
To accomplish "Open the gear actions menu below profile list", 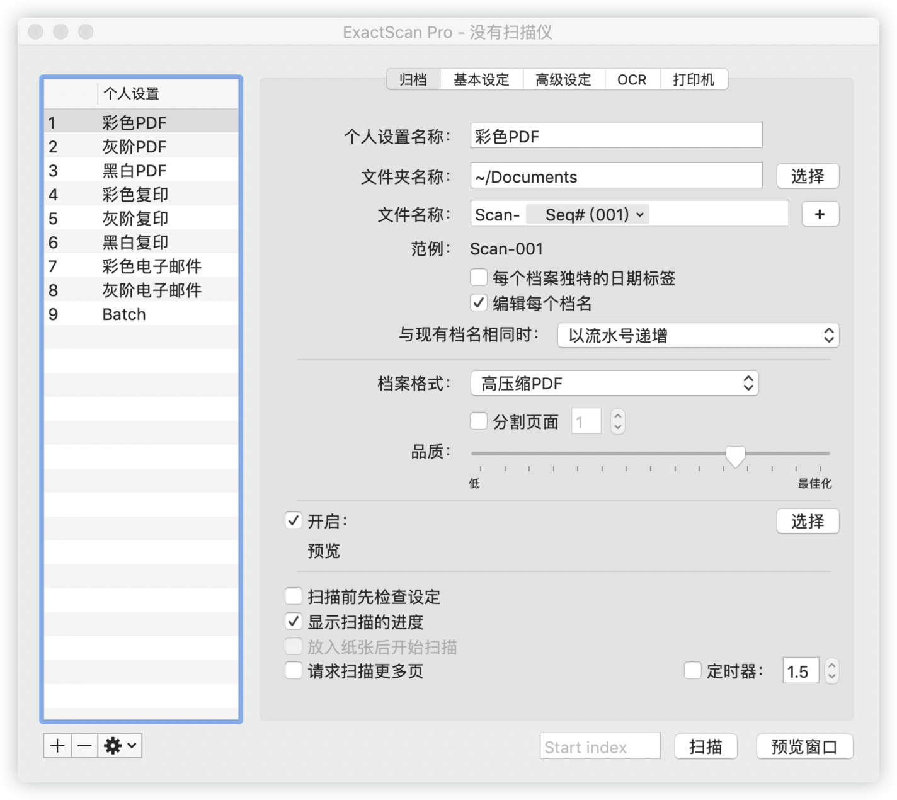I will coord(120,746).
